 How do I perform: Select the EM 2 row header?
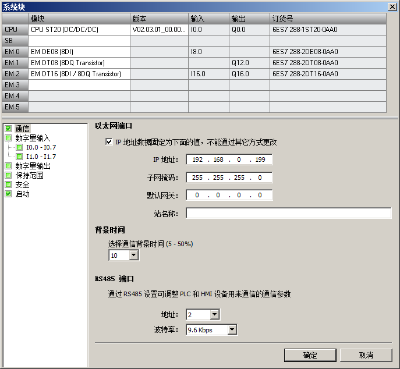pyautogui.click(x=15, y=74)
